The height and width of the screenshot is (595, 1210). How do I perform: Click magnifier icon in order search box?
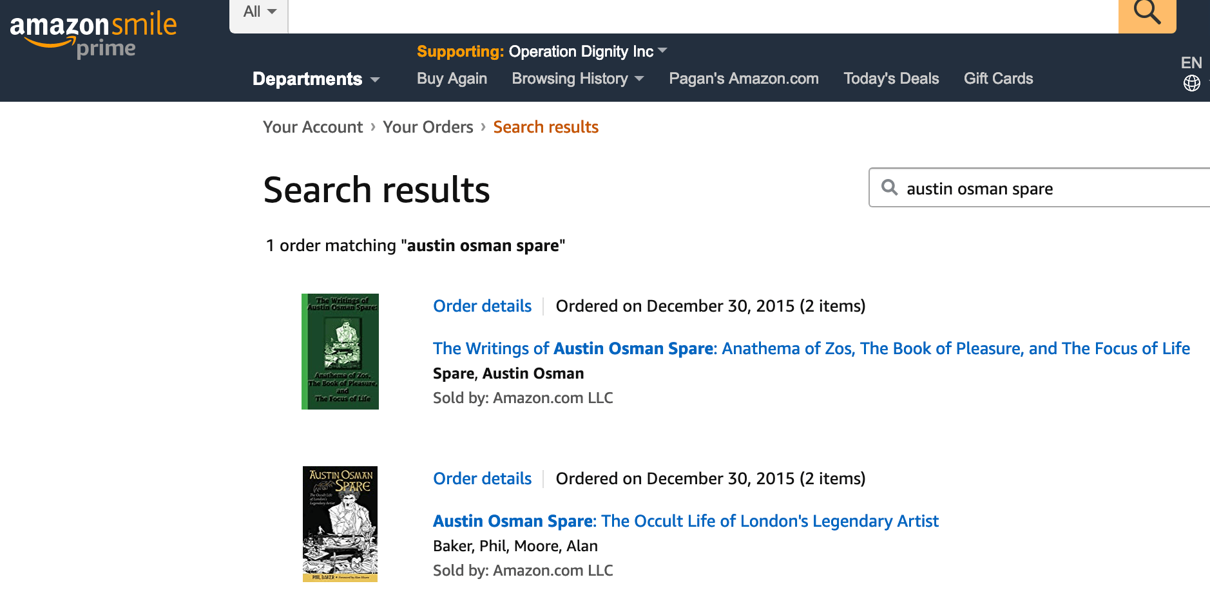tap(890, 187)
